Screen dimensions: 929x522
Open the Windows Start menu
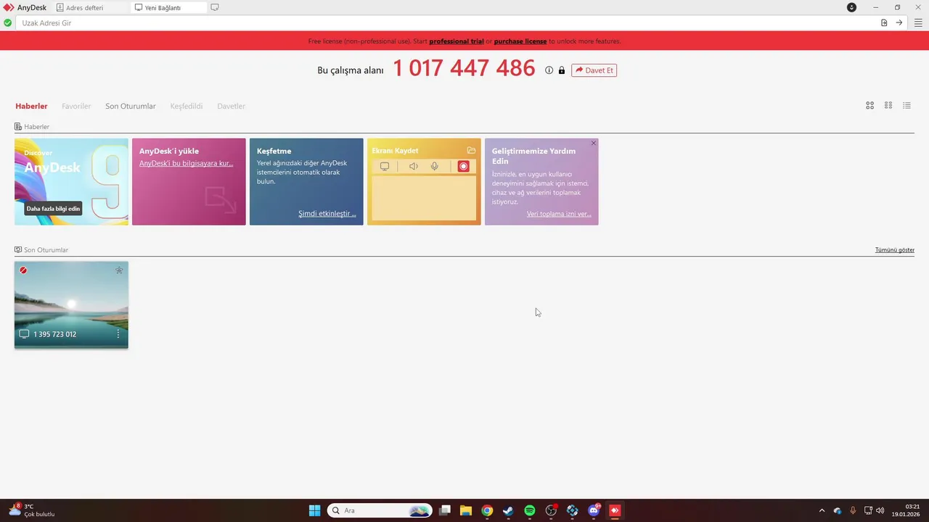[314, 510]
